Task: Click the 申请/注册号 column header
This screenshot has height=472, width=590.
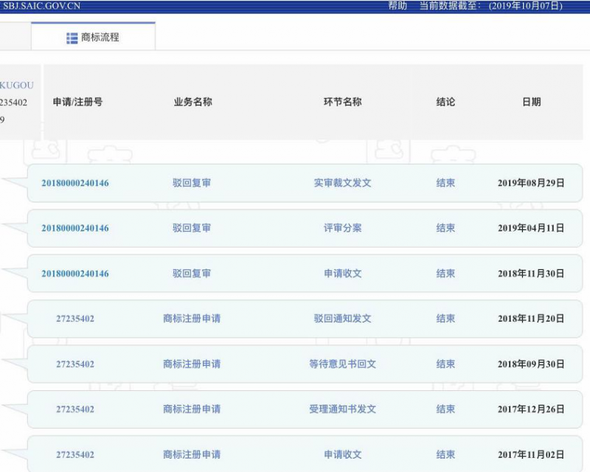Action: pos(77,102)
